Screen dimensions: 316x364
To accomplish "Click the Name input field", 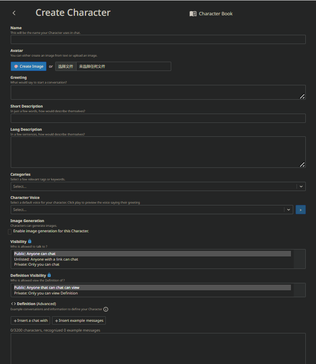I will [158, 39].
